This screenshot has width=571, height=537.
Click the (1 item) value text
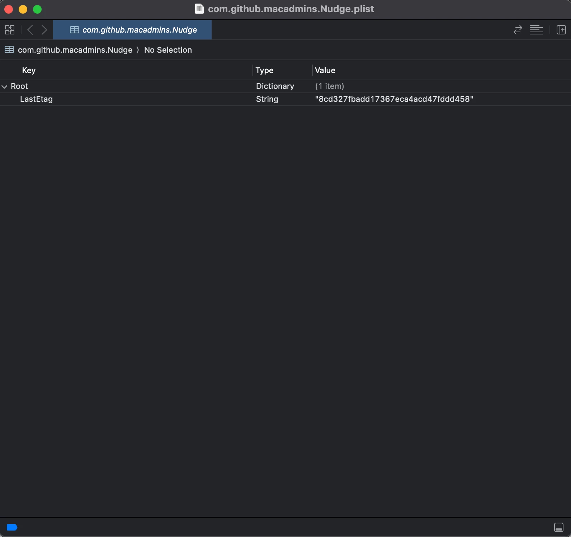point(330,86)
